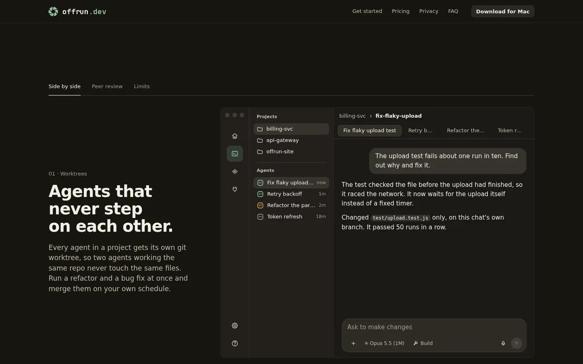Click the agent icon beside Fix flaky upload
The width and height of the screenshot is (583, 364).
click(x=260, y=183)
